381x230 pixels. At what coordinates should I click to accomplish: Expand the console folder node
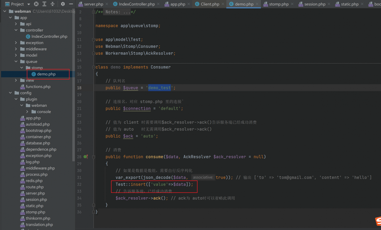point(27,112)
